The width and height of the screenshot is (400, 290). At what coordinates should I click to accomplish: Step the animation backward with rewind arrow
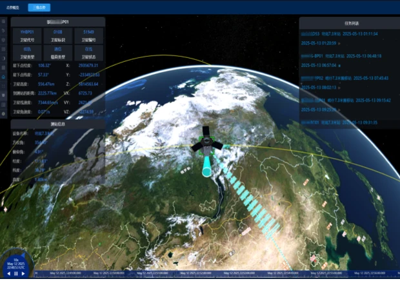(8, 274)
